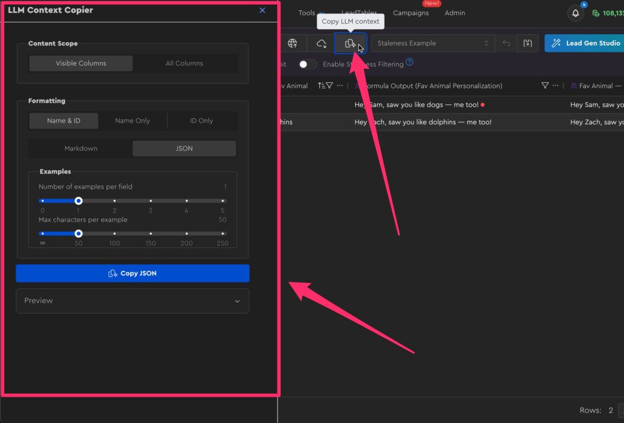The image size is (624, 423).
Task: Toggle Enable Staleness Filtering switch
Action: coord(307,64)
